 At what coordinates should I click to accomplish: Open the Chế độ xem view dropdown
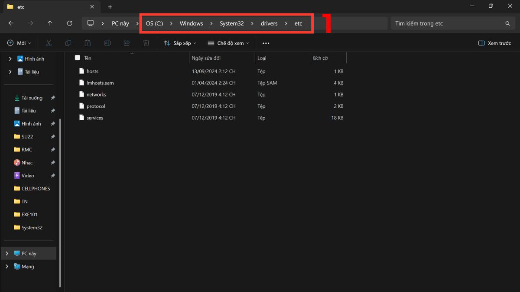point(228,43)
